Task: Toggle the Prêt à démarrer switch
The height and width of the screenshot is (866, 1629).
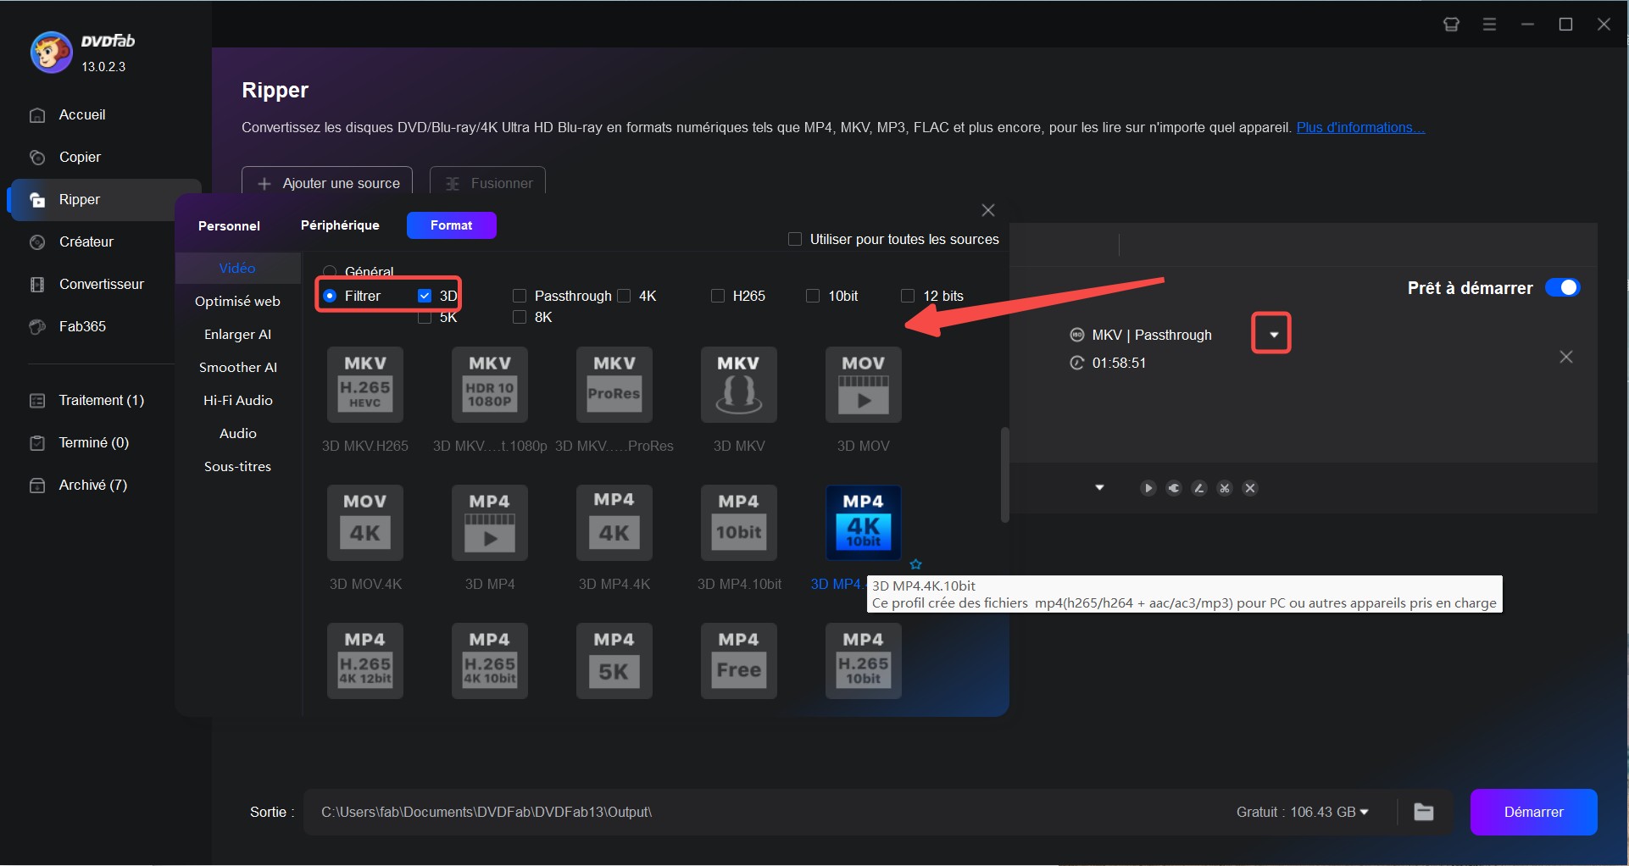Action: (x=1562, y=288)
